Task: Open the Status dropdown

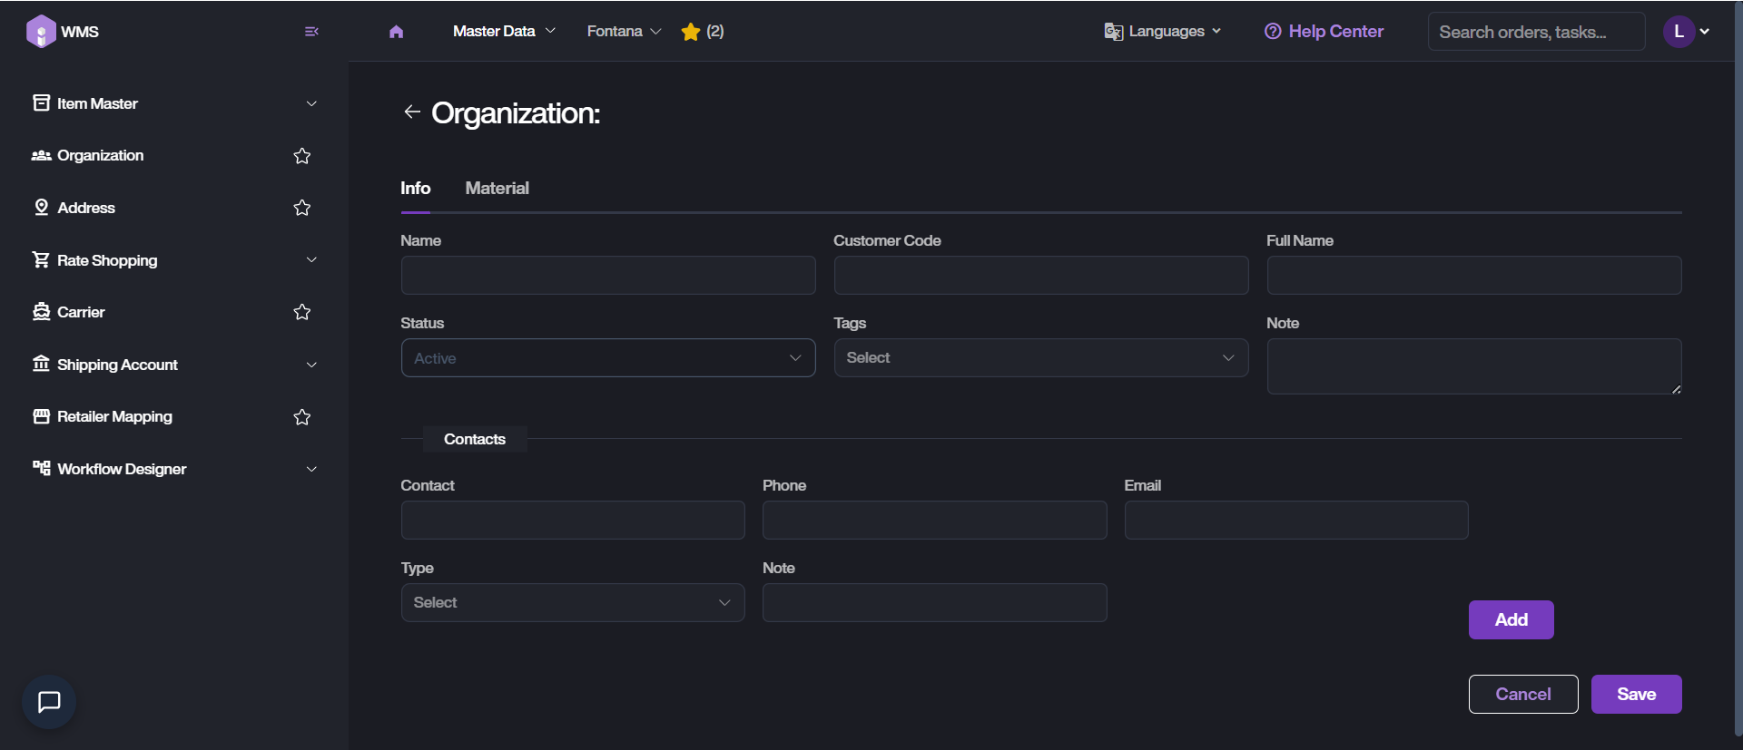Action: click(607, 358)
